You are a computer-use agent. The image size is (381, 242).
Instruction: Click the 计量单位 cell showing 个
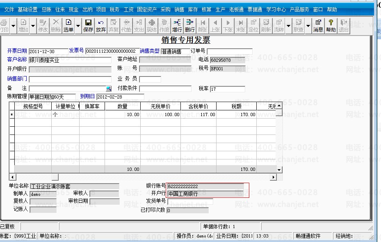click(65, 114)
